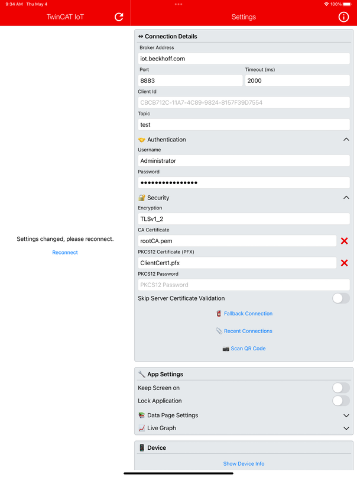Viewport: 357px width, 477px height.
Task: Click the camera icon beside Scan QR Code
Action: 226,349
